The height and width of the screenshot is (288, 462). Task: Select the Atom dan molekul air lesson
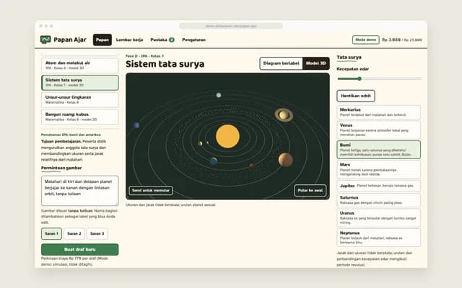tap(80, 66)
